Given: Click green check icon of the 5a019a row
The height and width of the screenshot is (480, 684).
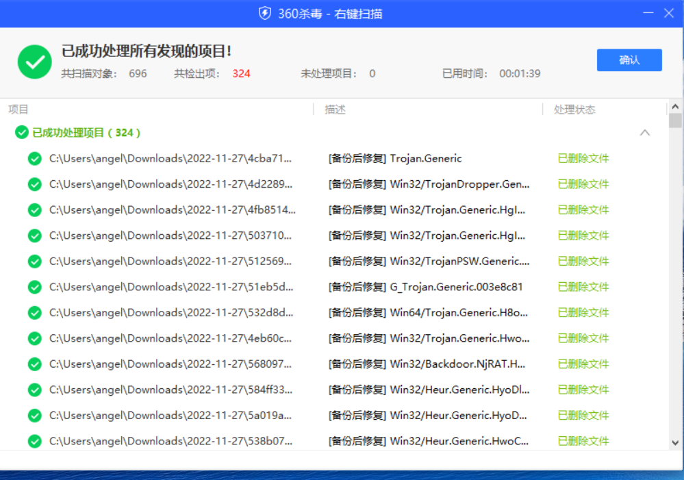Looking at the screenshot, I should [x=34, y=416].
